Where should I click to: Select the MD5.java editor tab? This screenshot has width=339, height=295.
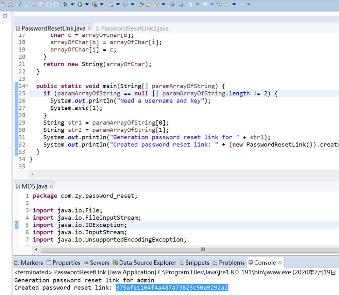click(x=32, y=186)
